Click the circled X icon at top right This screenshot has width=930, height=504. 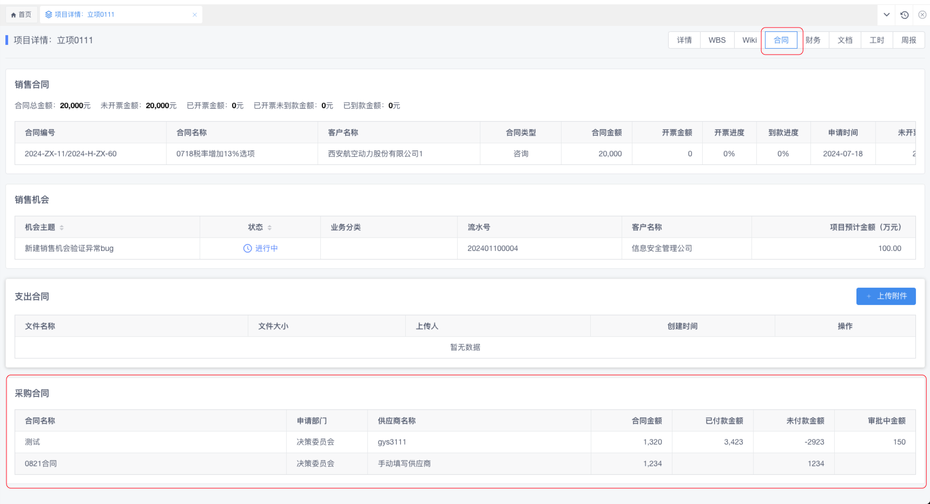922,15
